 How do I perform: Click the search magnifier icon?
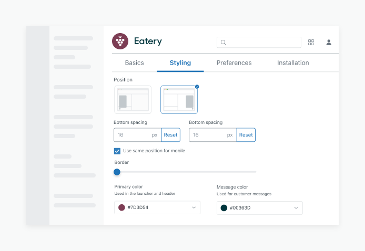224,43
